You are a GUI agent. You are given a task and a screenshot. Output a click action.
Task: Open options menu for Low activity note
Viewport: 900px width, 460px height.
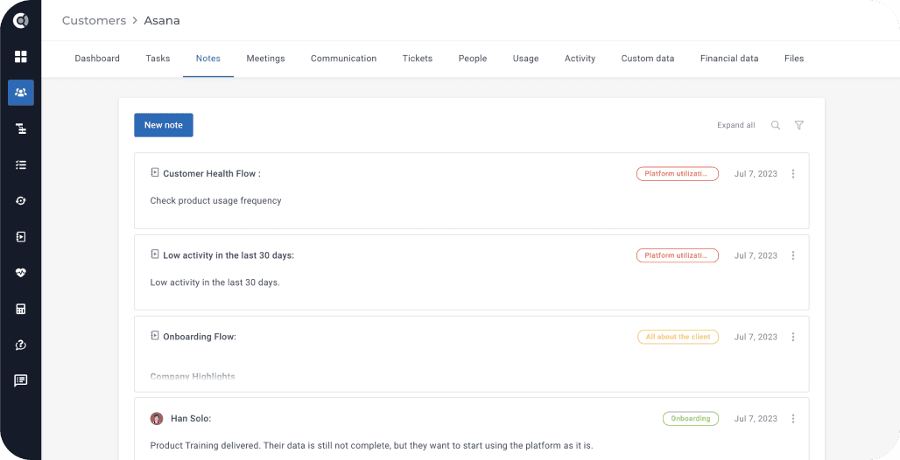793,255
